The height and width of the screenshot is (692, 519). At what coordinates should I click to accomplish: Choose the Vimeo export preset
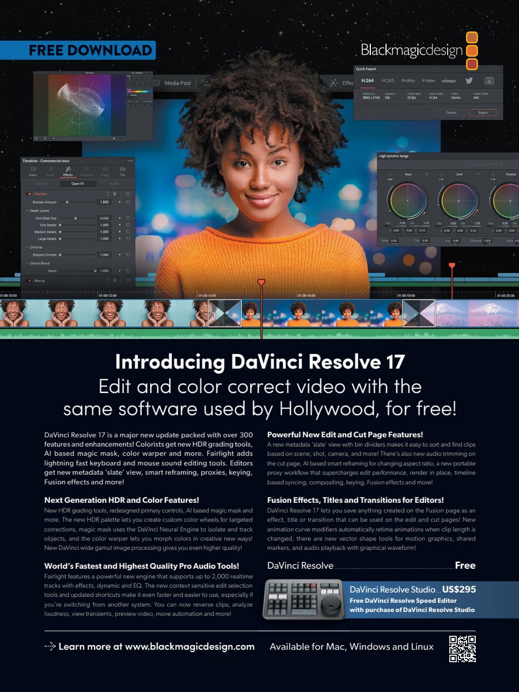pyautogui.click(x=448, y=81)
